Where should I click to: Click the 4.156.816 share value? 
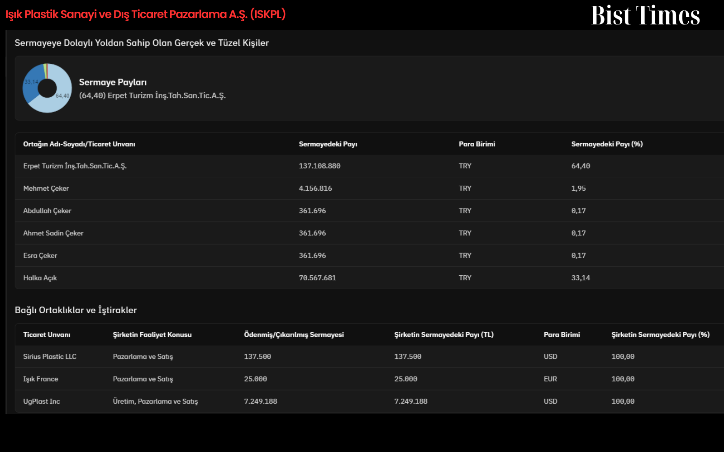[315, 188]
